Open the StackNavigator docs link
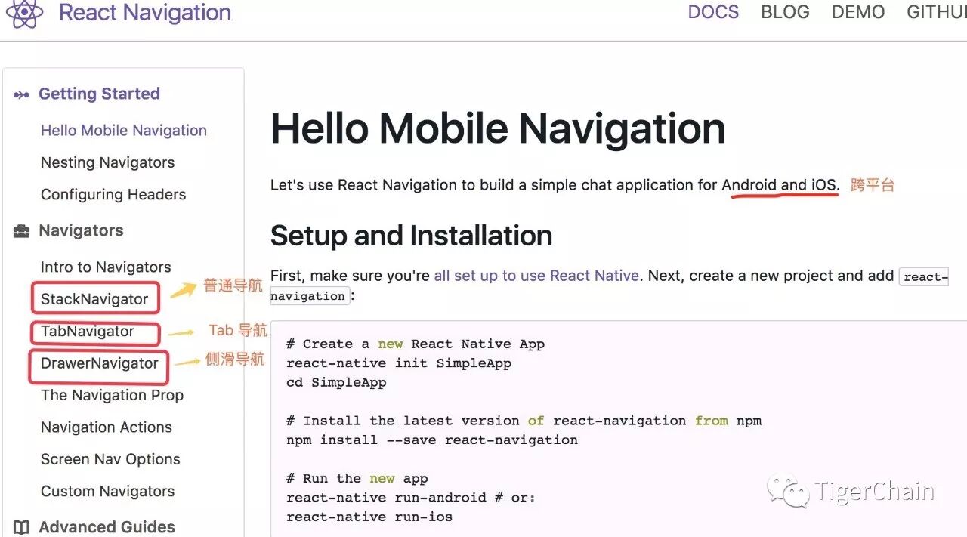 click(x=94, y=299)
